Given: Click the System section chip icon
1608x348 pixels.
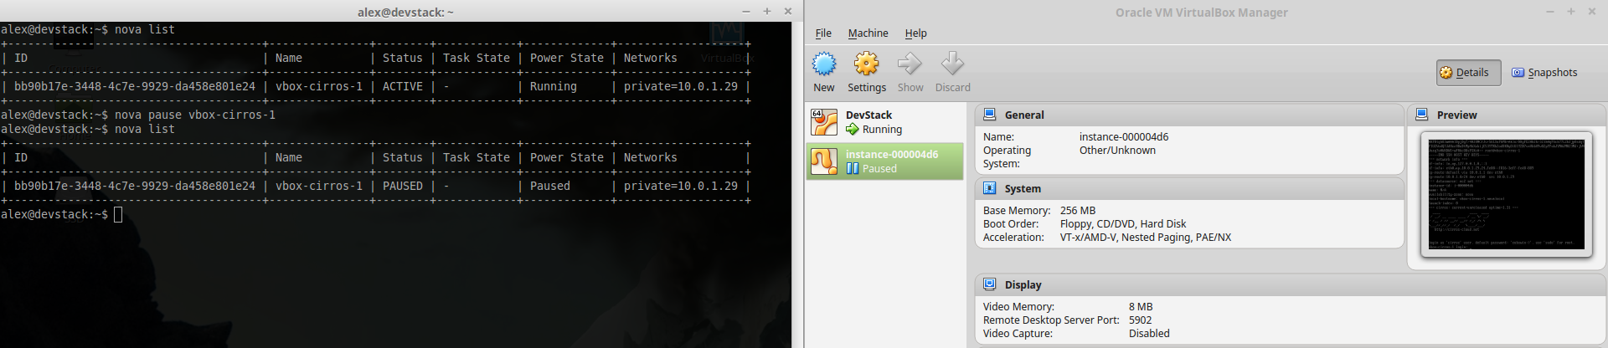Looking at the screenshot, I should click(x=989, y=188).
